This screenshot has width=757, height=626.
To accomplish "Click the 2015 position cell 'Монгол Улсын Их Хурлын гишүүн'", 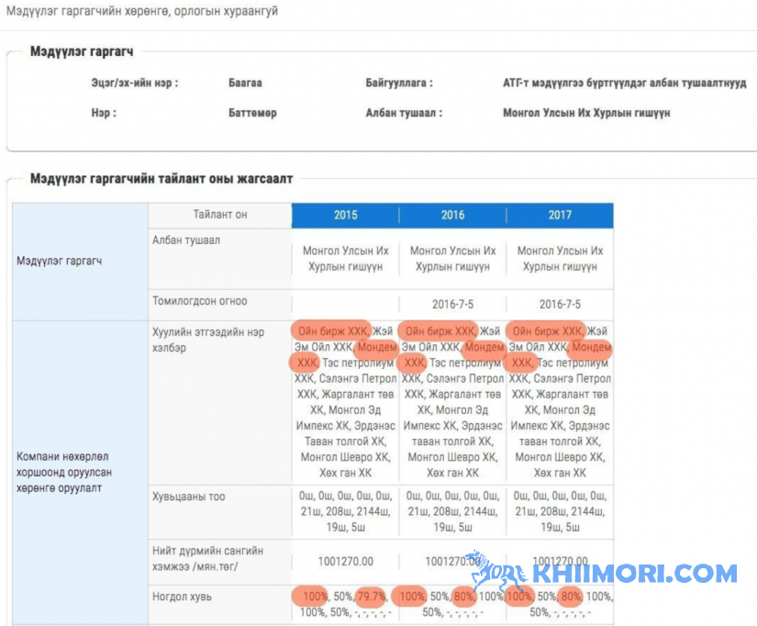I will [x=345, y=259].
